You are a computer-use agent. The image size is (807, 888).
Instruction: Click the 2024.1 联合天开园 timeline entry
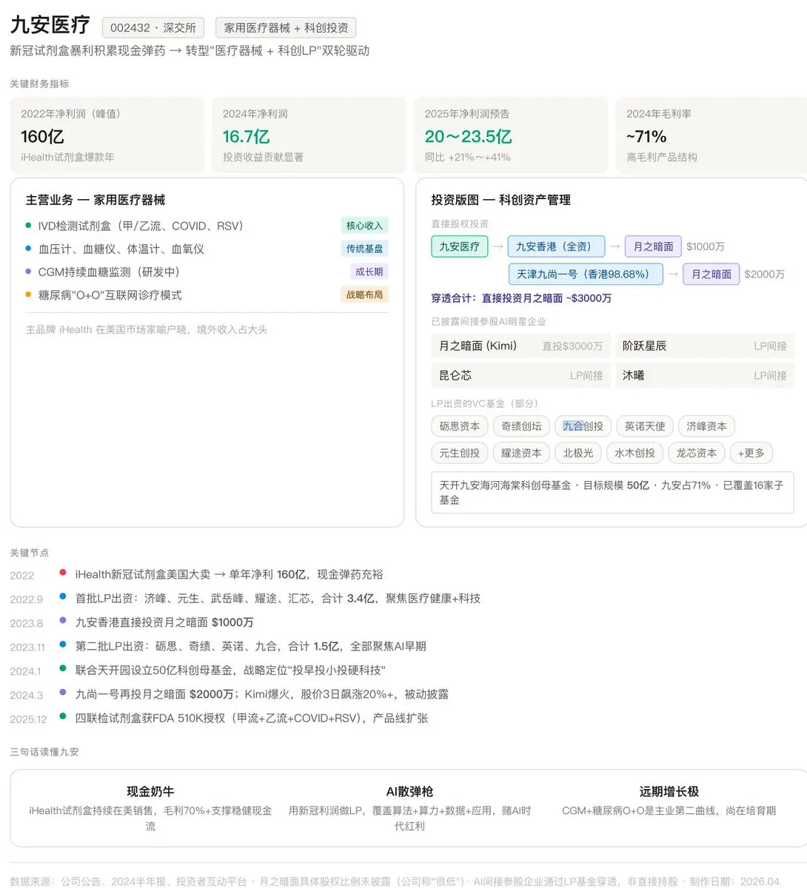pyautogui.click(x=198, y=670)
